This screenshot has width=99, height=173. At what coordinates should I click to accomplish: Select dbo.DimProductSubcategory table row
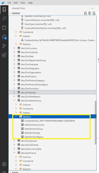pos(52,84)
